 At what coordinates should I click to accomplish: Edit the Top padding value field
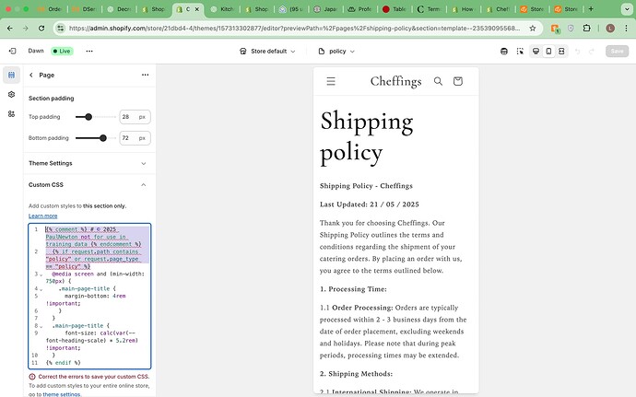pyautogui.click(x=135, y=117)
